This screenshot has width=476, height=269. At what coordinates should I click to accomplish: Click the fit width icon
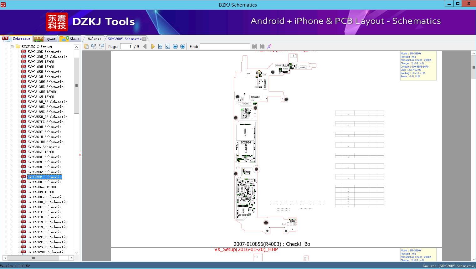pyautogui.click(x=160, y=46)
